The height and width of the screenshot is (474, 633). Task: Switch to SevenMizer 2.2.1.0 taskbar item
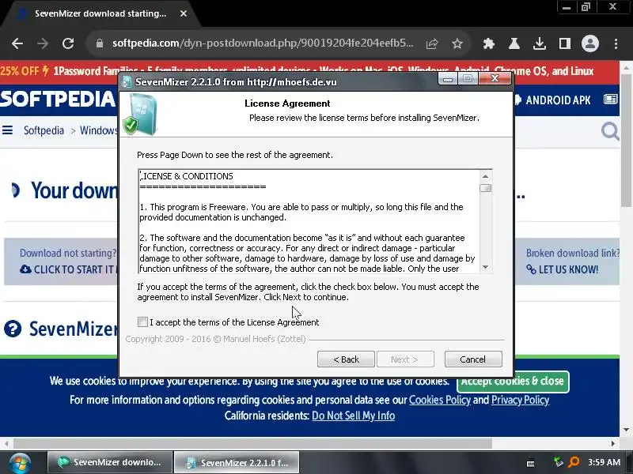pyautogui.click(x=237, y=462)
